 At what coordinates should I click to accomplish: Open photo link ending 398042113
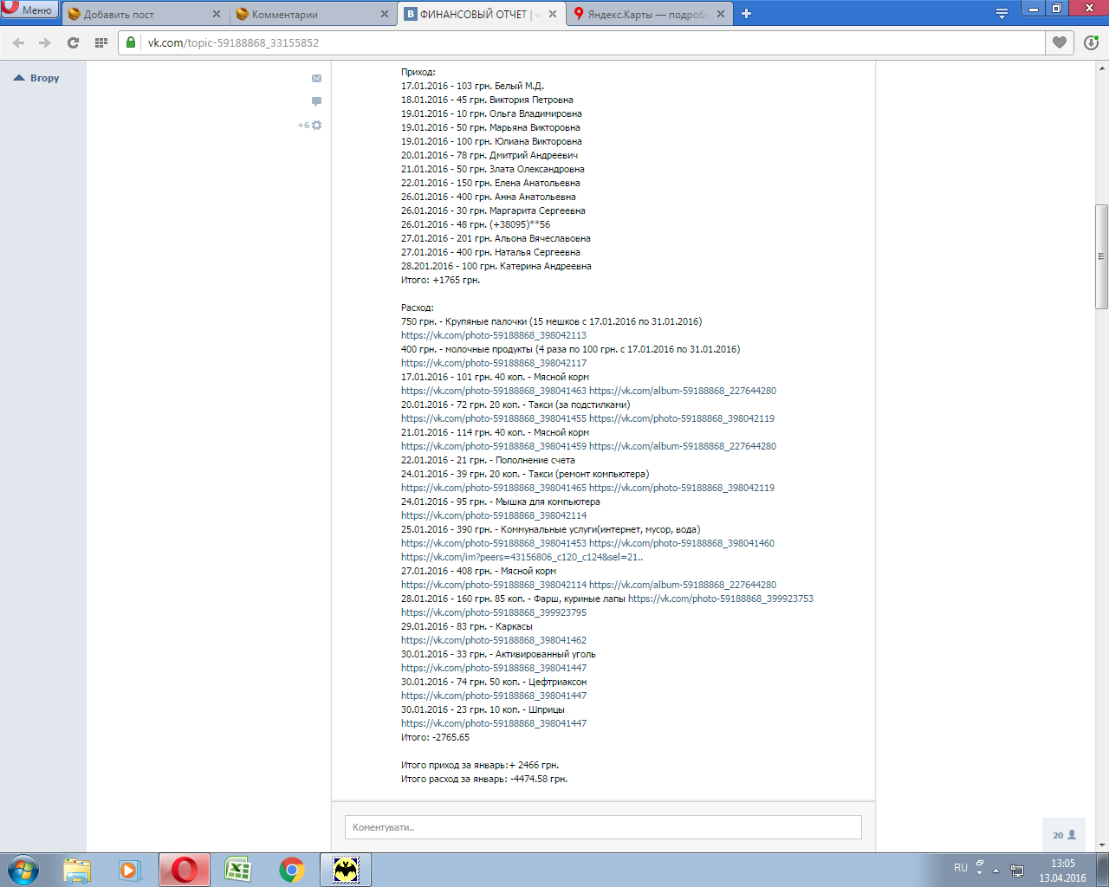tap(494, 335)
